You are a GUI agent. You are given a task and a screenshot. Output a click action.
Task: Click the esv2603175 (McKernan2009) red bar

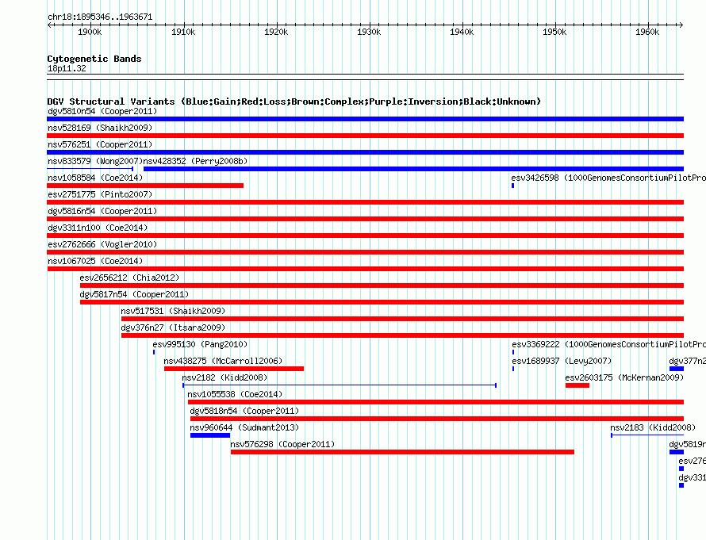point(577,385)
